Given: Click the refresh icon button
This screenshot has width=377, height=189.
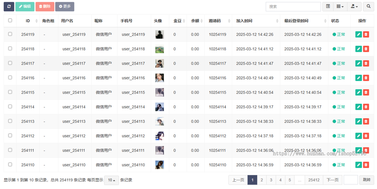Looking at the screenshot, I should tap(9, 7).
